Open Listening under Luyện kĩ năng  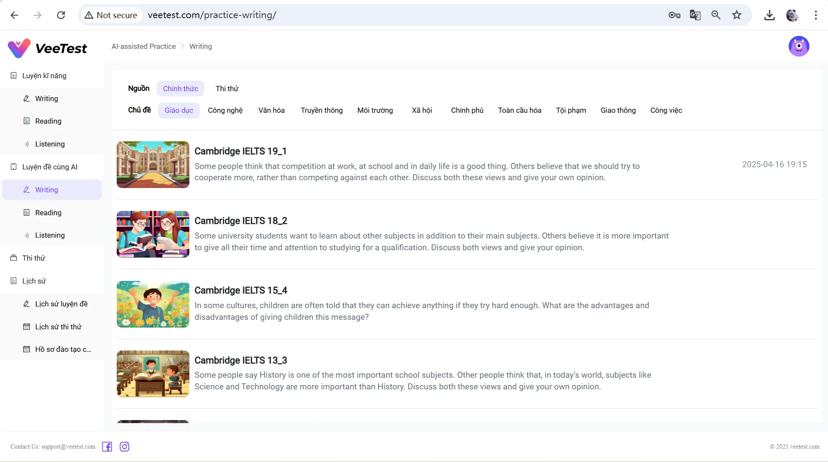pos(52,144)
